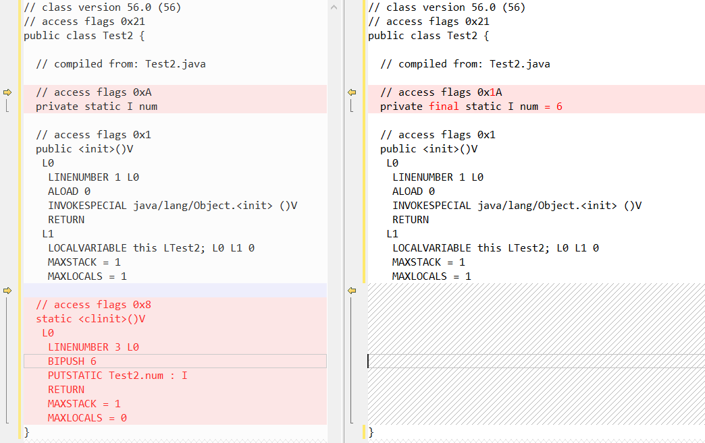This screenshot has height=443, width=705.
Task: Click 'MAXLOCALS = 1' in left pane
Action: (87, 276)
